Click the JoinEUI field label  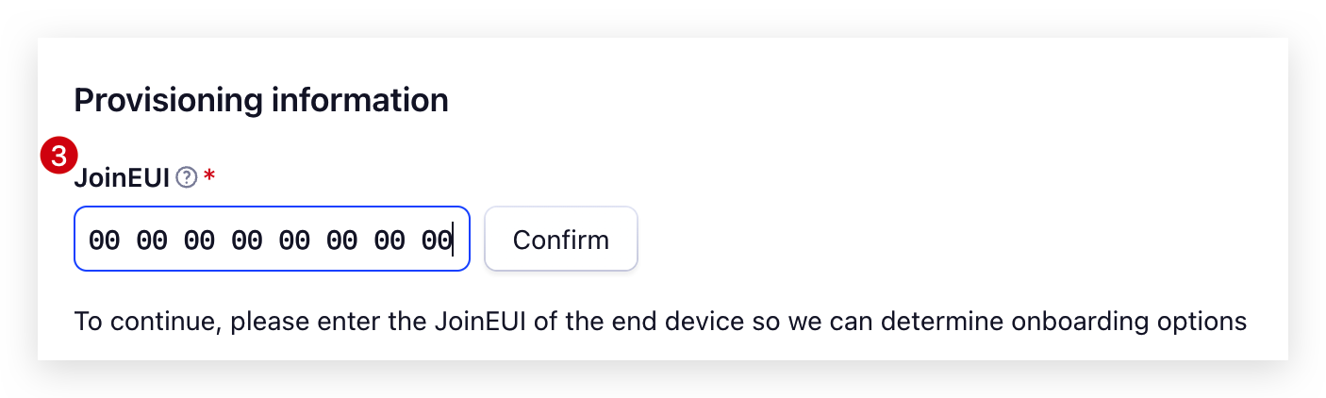[122, 177]
